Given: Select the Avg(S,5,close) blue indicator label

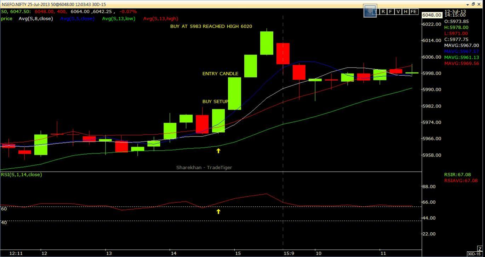Looking at the screenshot, I should click(77, 18).
